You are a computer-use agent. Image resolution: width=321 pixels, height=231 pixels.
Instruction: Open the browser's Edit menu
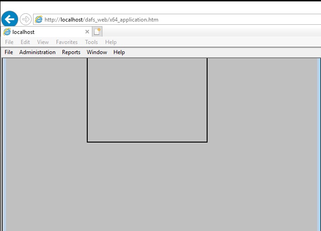[25, 42]
